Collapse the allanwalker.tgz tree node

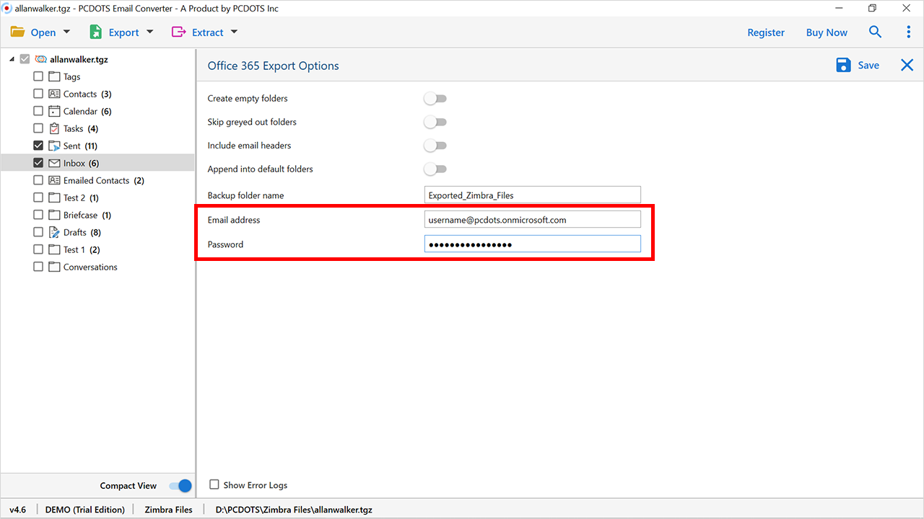12,59
